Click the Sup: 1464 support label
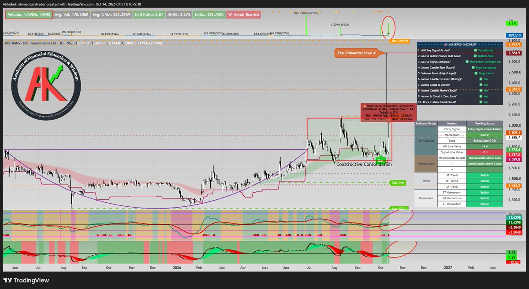The height and width of the screenshot is (289, 529). 397,182
